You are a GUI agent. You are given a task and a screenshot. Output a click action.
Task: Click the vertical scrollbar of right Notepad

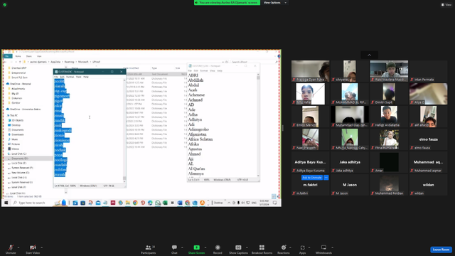pos(258,125)
